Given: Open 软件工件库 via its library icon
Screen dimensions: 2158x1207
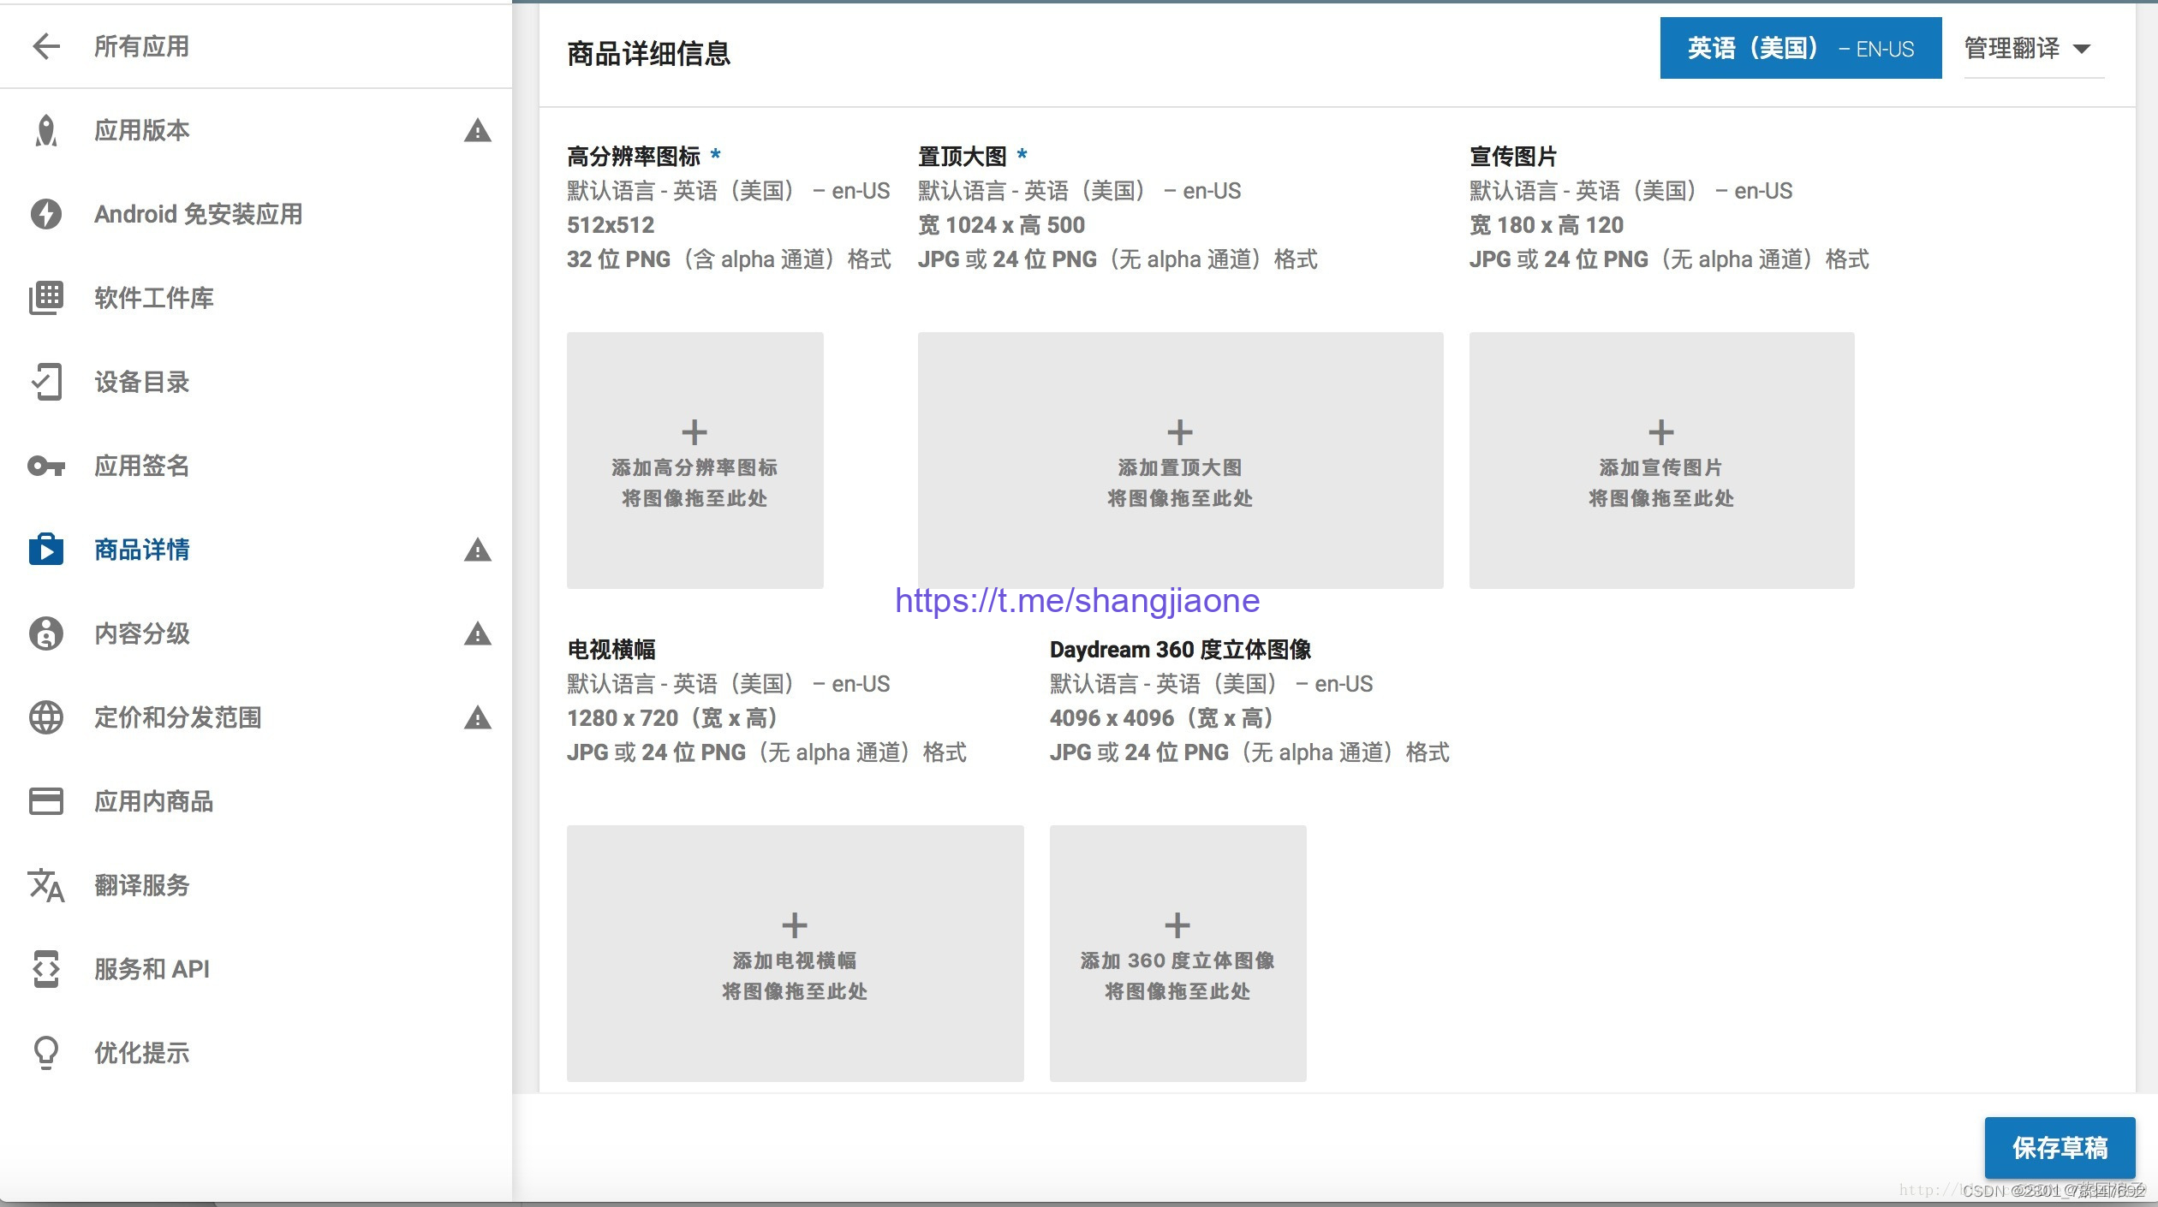Looking at the screenshot, I should pos(46,298).
